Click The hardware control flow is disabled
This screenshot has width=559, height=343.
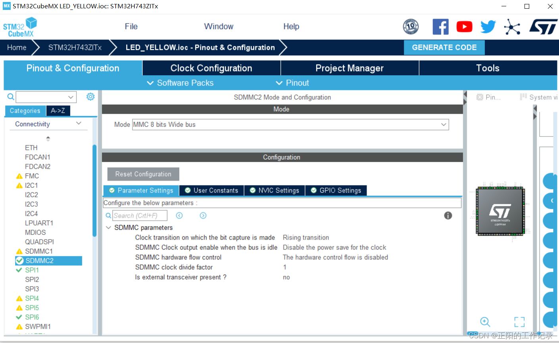click(x=335, y=257)
